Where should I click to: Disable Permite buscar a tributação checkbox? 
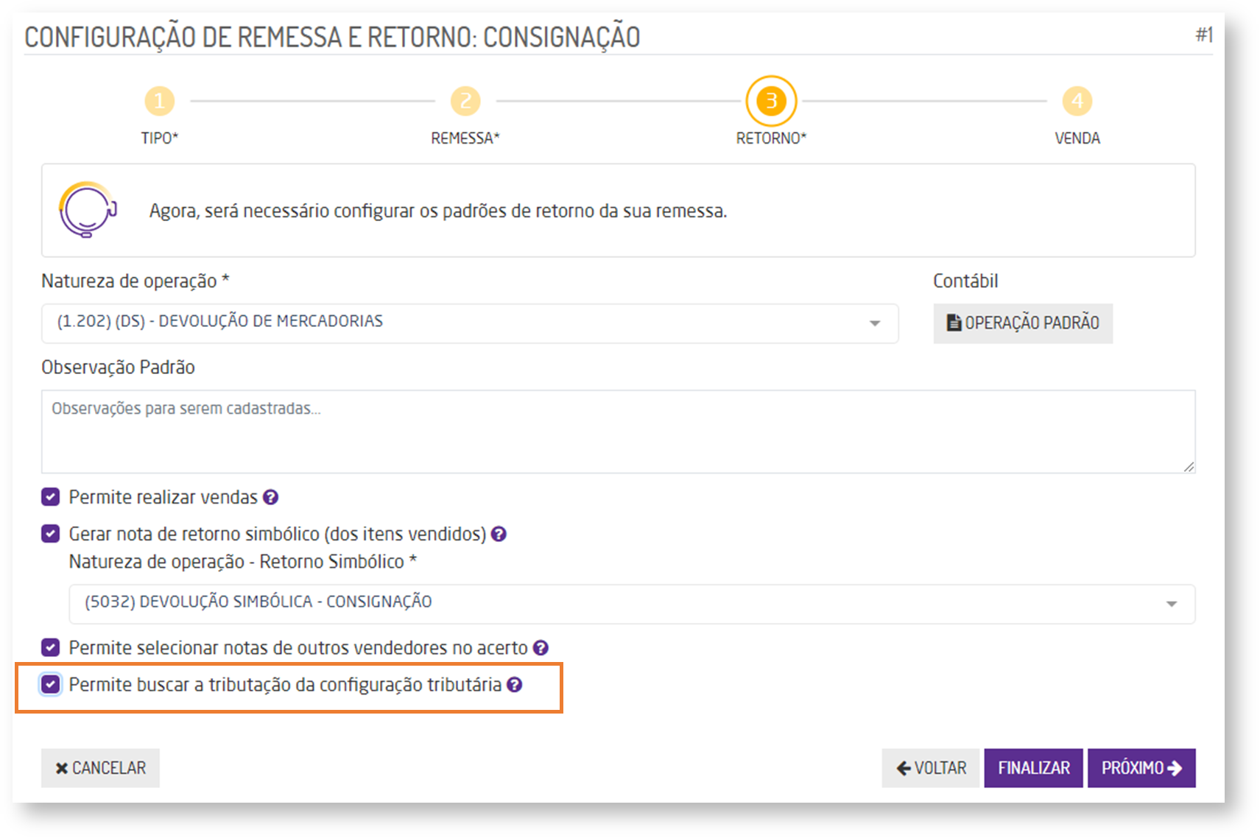[x=51, y=685]
